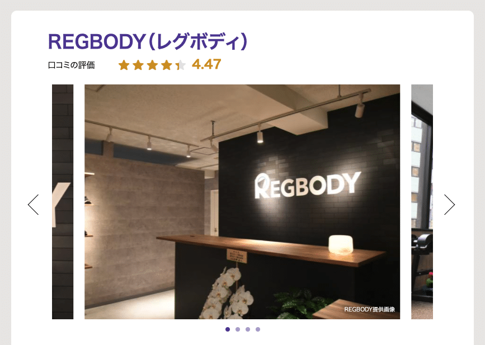Click the partial slide on the right
485x345 pixels.
pyautogui.click(x=422, y=201)
